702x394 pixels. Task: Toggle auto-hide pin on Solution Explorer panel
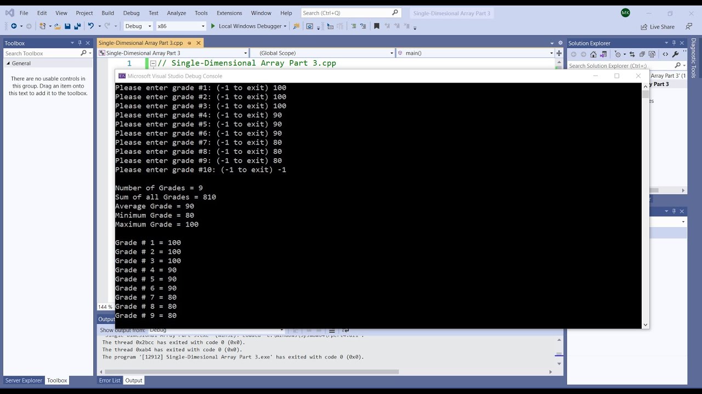(674, 43)
